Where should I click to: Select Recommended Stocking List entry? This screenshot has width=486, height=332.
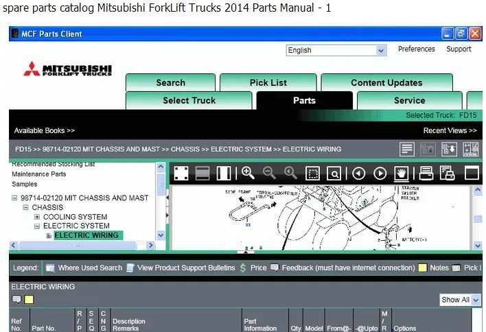point(54,164)
